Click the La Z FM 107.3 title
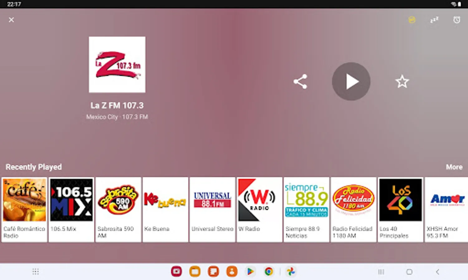Image resolution: width=468 pixels, height=280 pixels. [x=117, y=105]
